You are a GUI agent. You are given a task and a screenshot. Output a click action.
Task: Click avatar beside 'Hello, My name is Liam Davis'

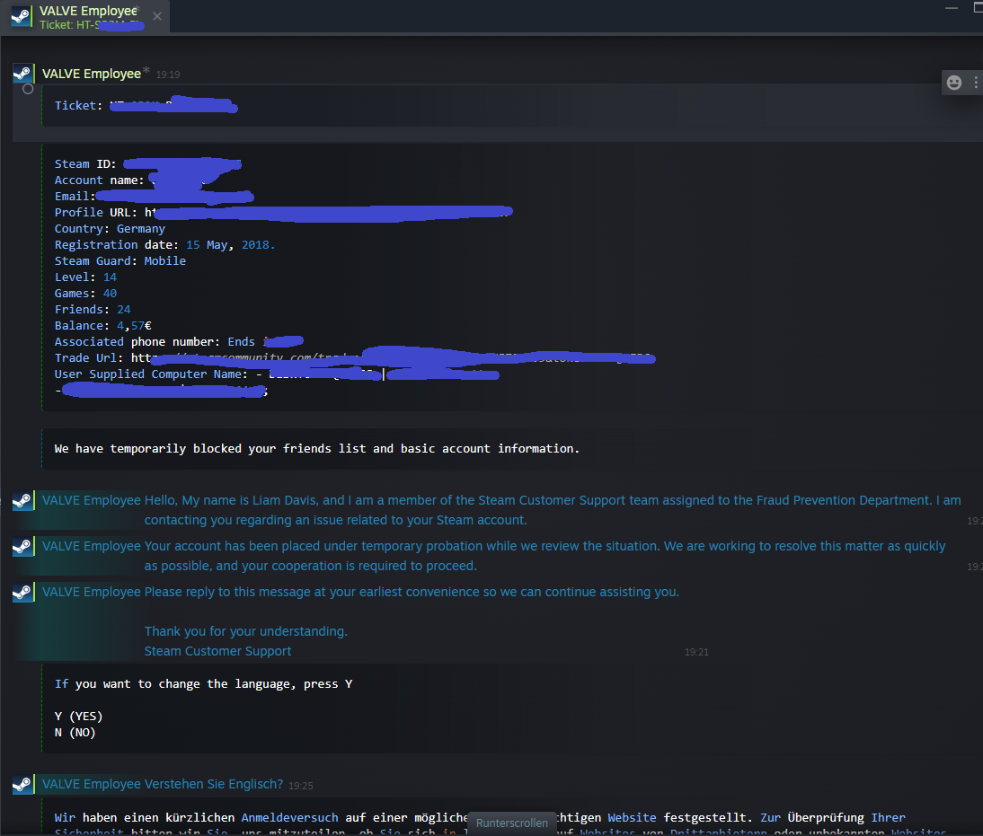[23, 501]
